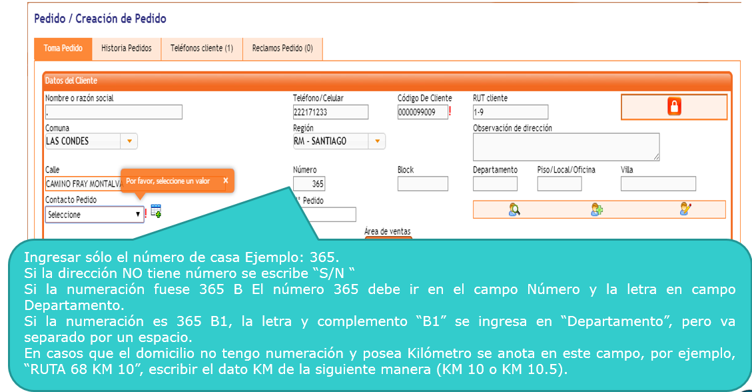
Task: Click the Pedido / Creación de Pedido title
Action: [x=100, y=19]
